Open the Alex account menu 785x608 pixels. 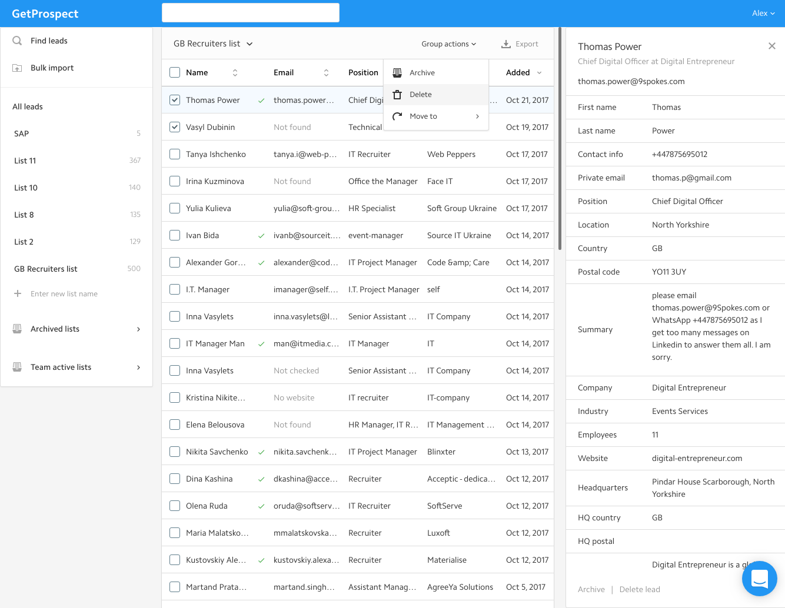[763, 14]
